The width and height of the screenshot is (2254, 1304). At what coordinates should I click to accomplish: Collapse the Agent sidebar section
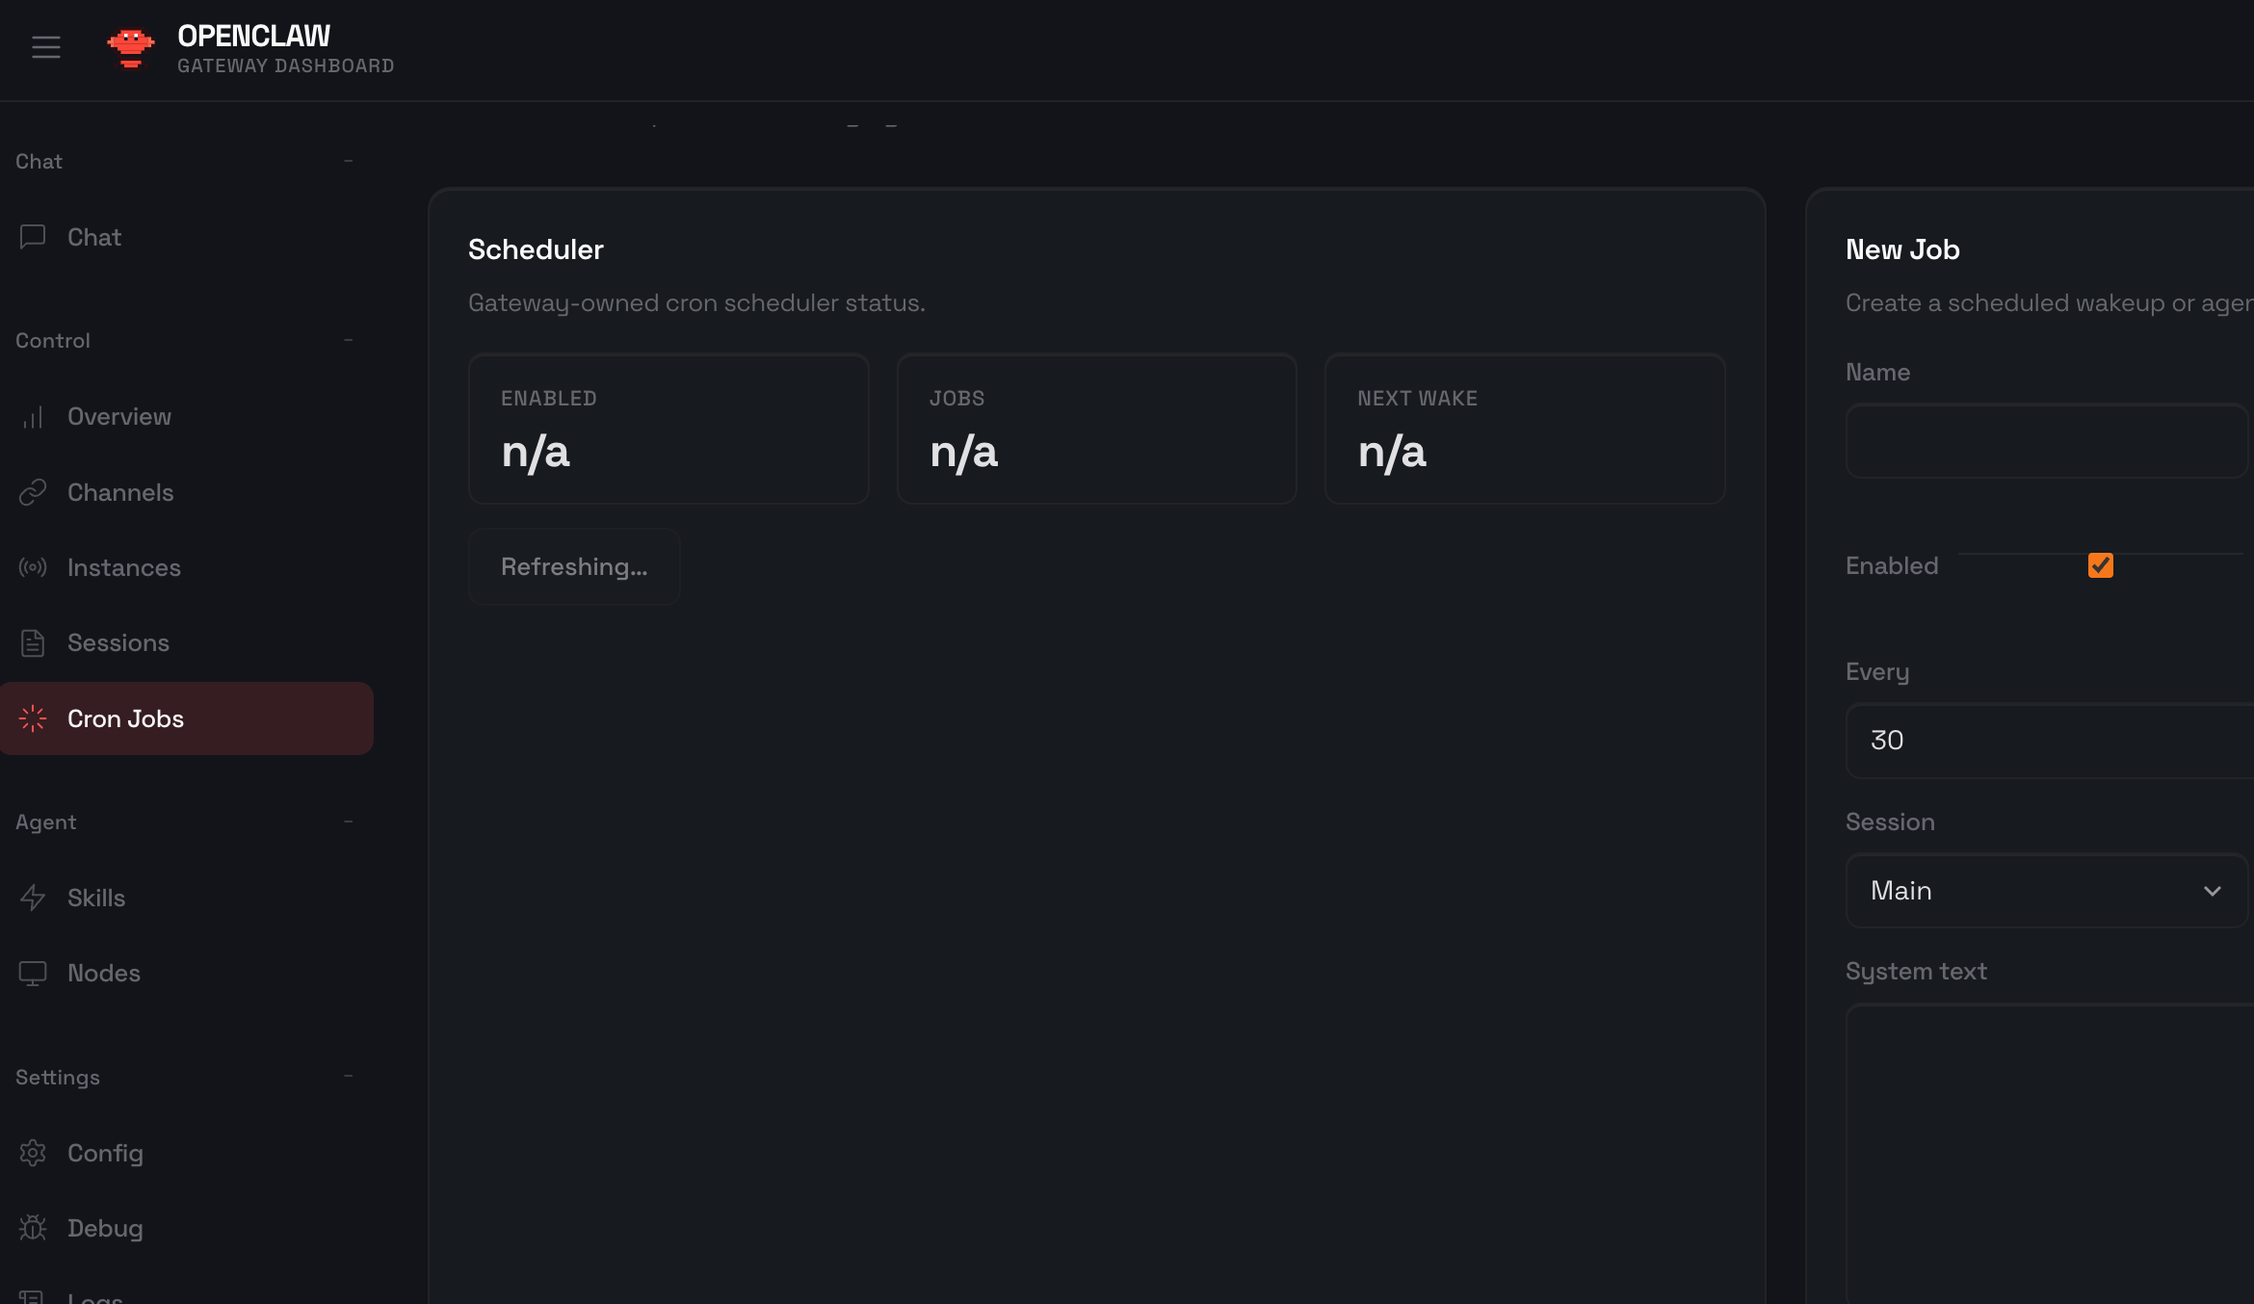pos(349,822)
